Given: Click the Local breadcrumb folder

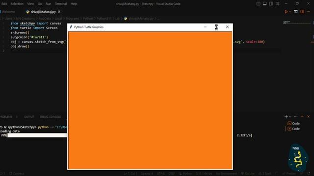Looking at the screenshot, I should (58, 19).
